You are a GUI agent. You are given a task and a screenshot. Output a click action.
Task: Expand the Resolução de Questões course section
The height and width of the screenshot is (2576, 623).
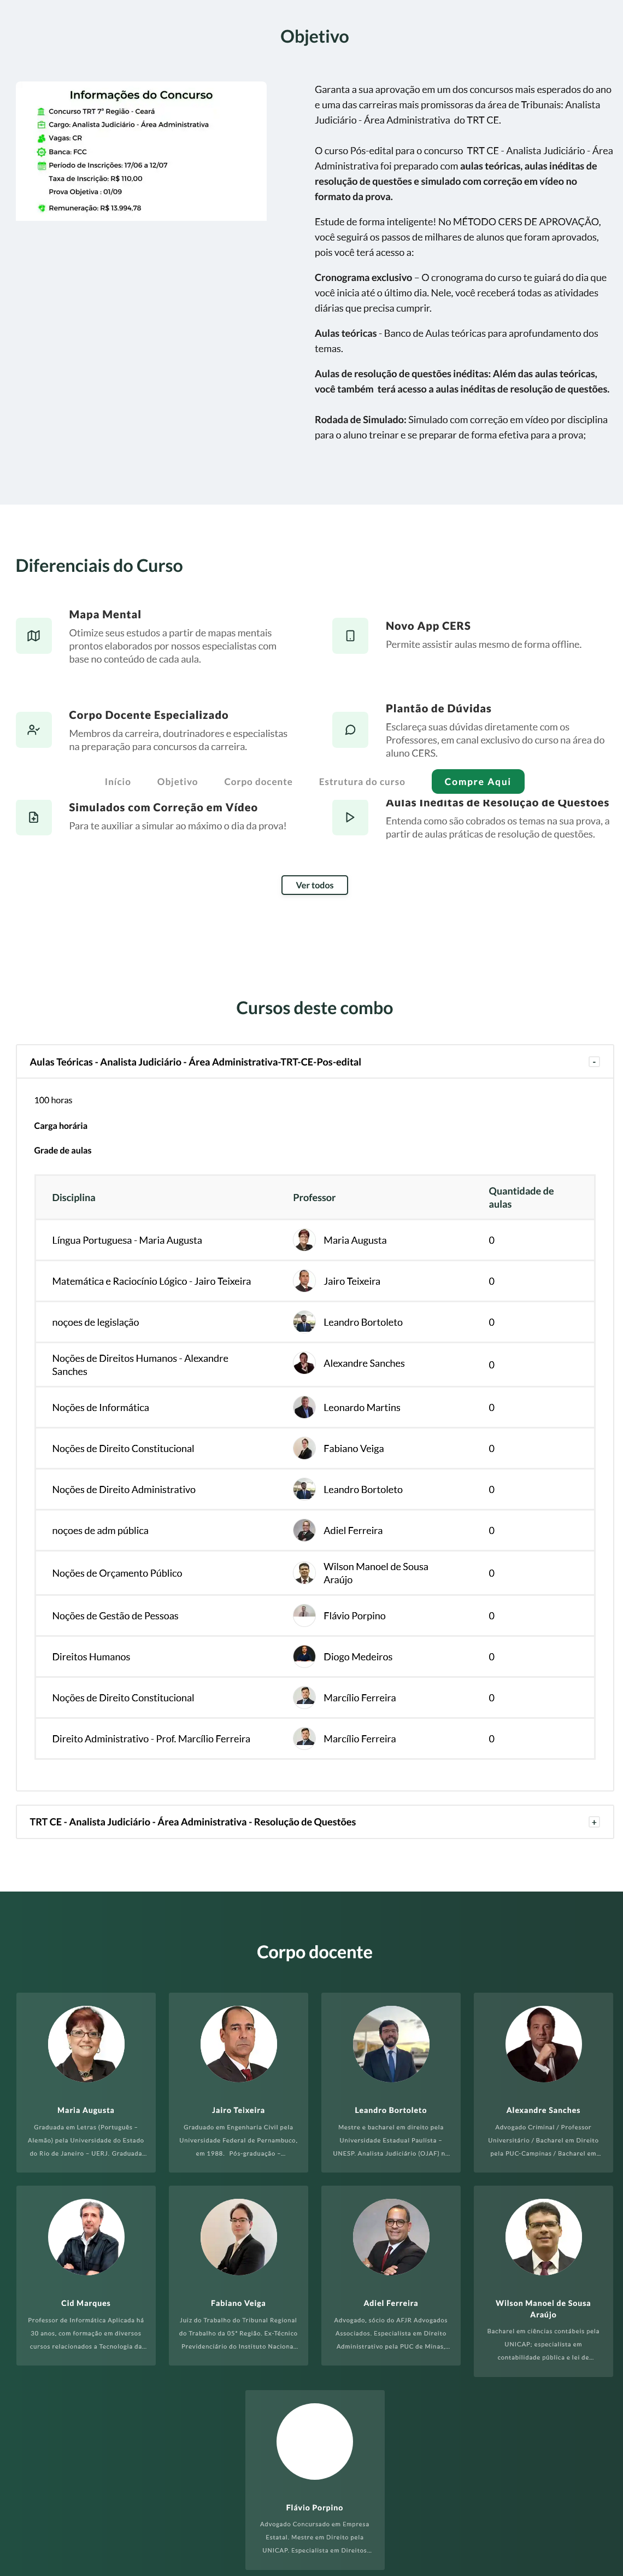click(x=594, y=1822)
